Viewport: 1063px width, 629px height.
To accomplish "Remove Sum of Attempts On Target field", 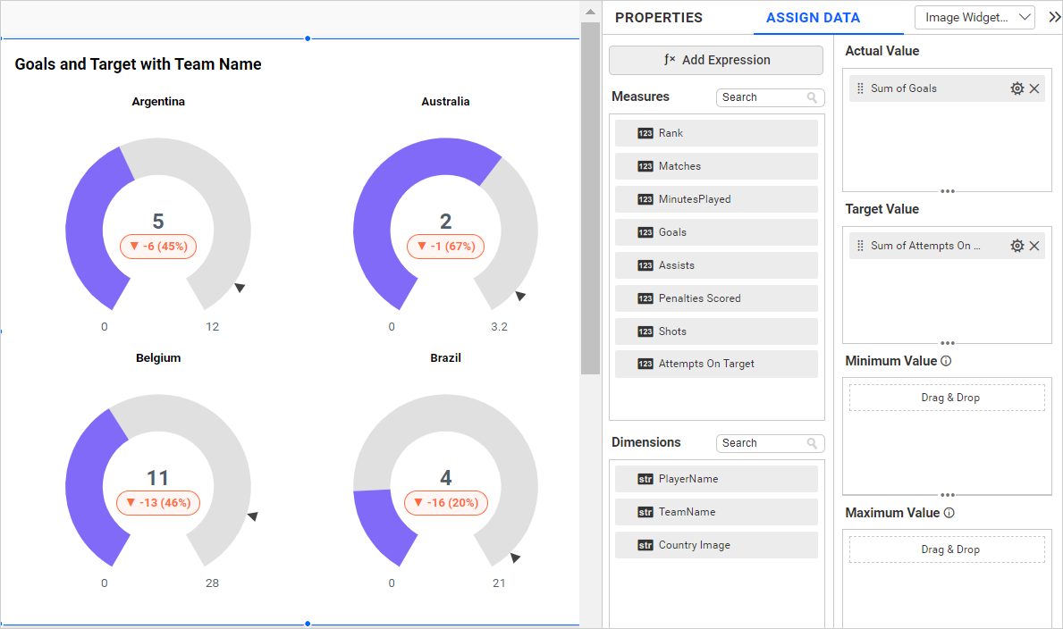I will click(1034, 246).
